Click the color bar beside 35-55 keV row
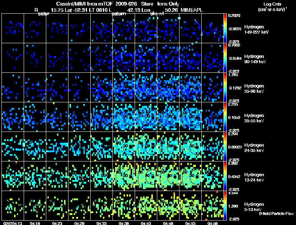The image size is (296, 225). [225, 117]
